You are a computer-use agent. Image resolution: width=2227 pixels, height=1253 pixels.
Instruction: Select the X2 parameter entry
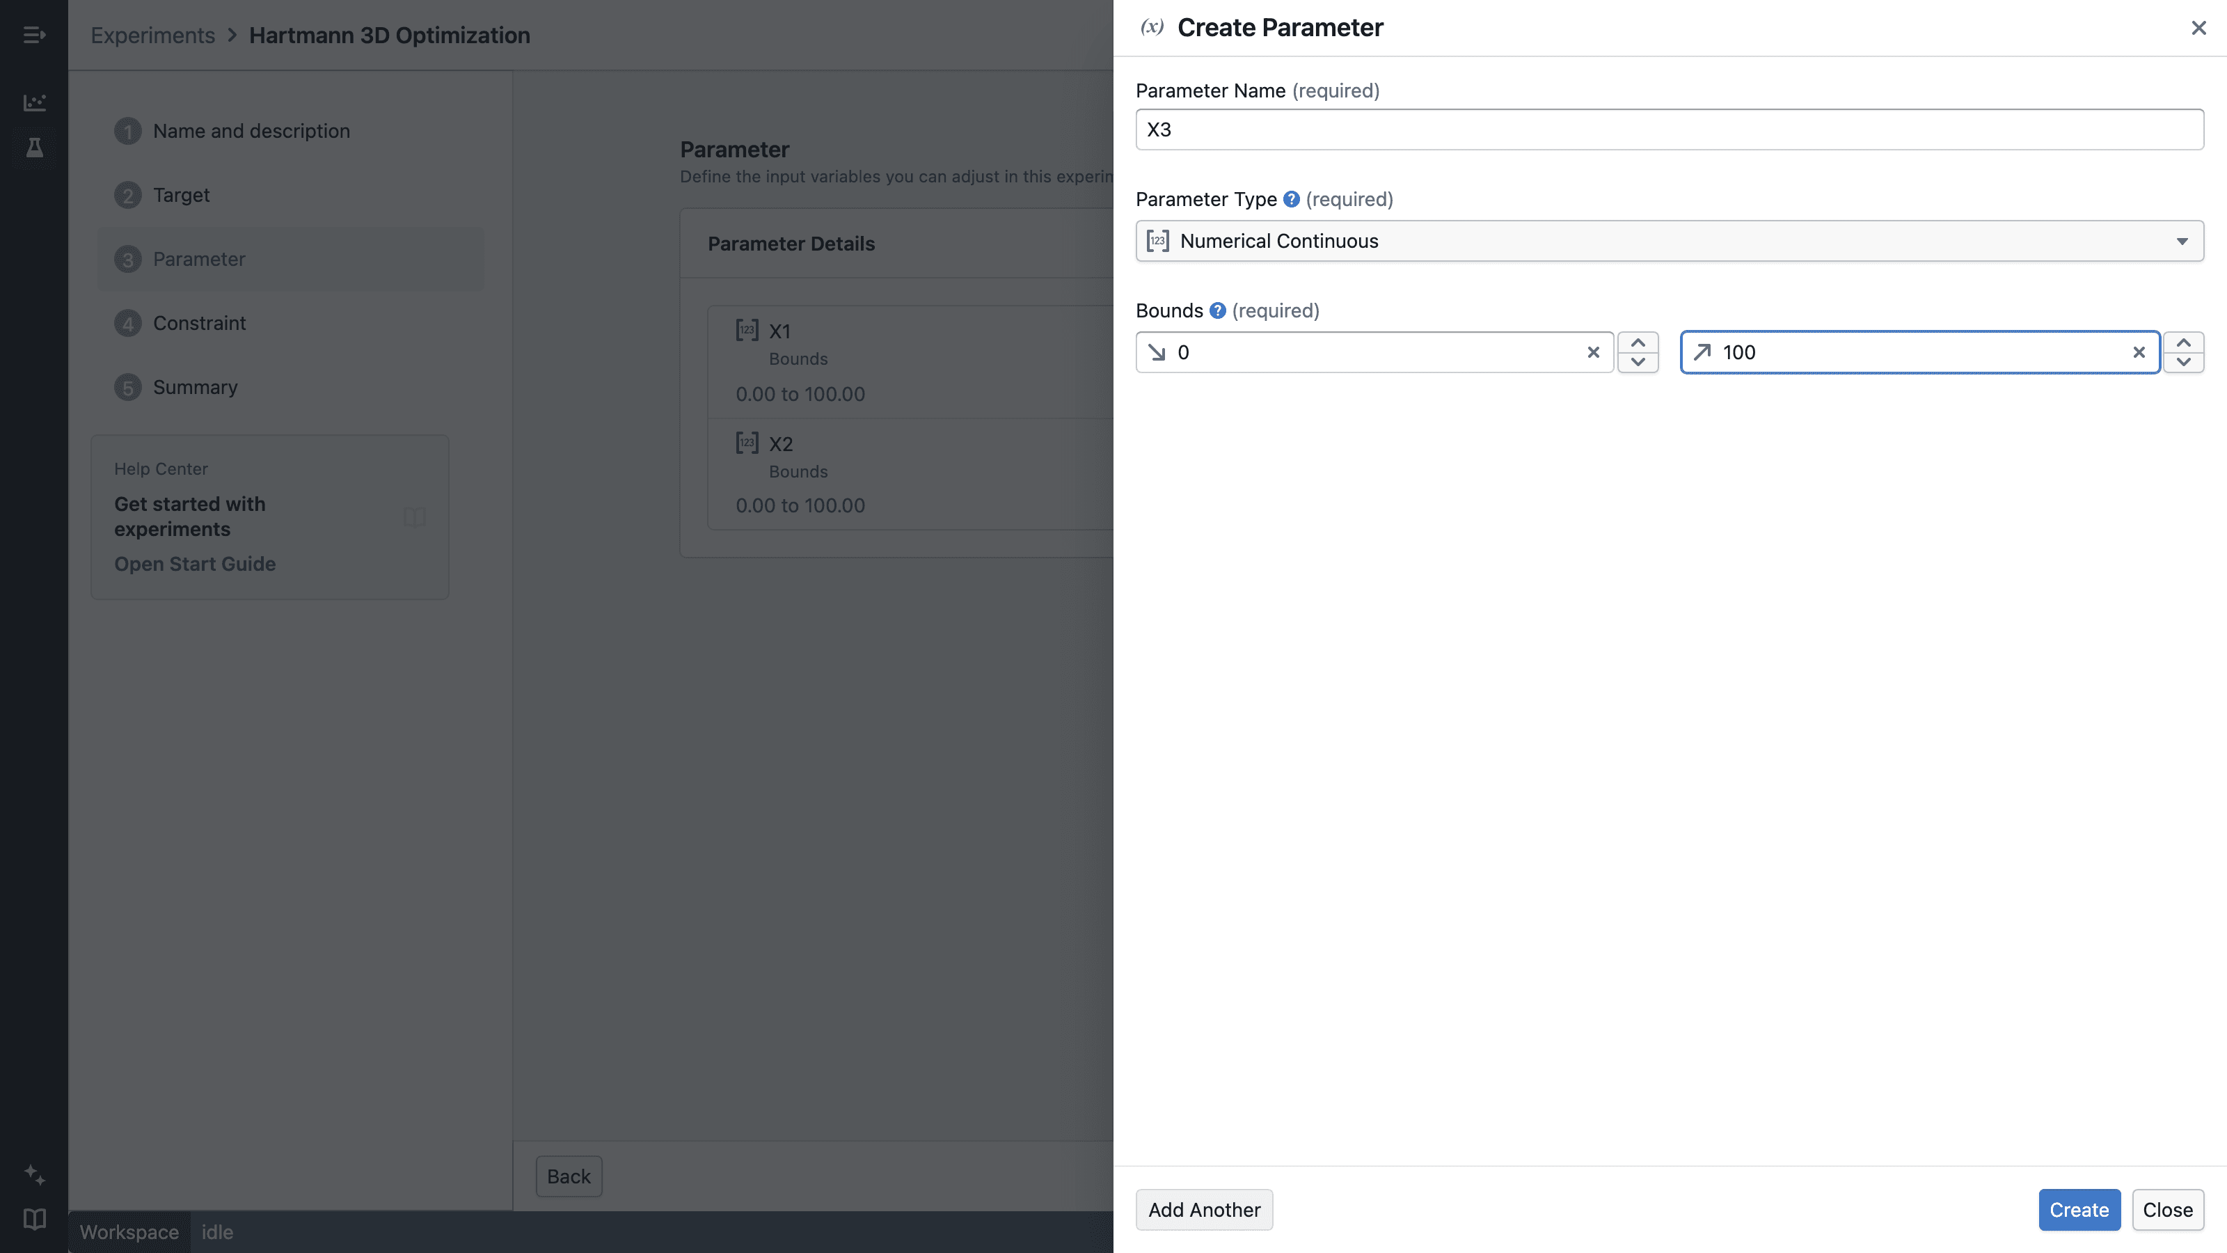coord(910,474)
